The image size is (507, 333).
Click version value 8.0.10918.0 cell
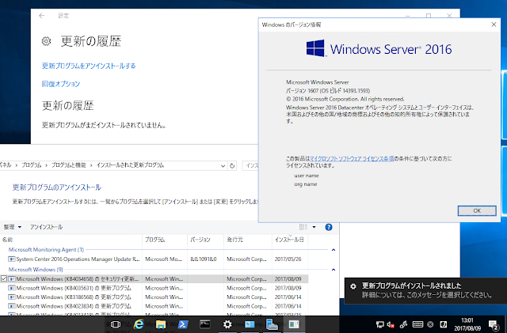click(204, 259)
